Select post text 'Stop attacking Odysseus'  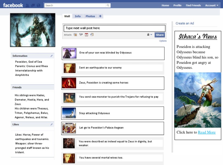pos(94,113)
